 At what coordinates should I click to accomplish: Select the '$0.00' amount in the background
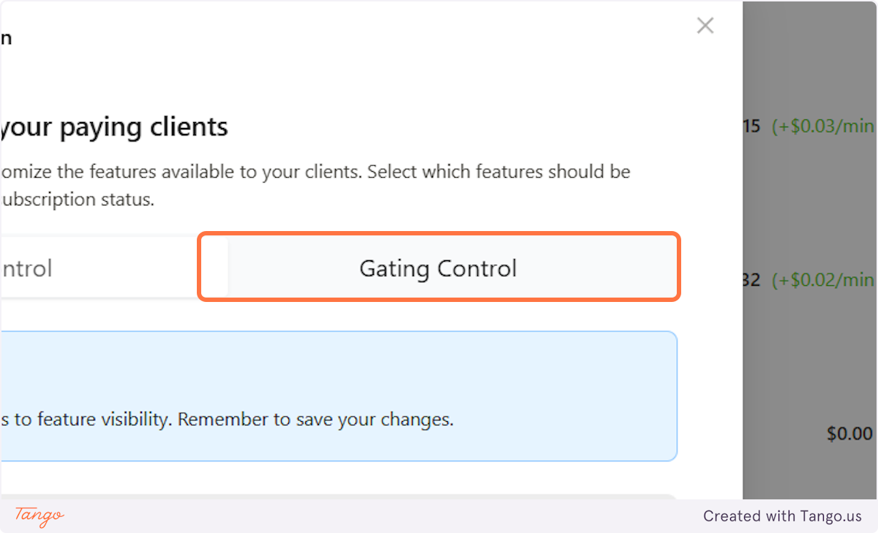point(848,434)
